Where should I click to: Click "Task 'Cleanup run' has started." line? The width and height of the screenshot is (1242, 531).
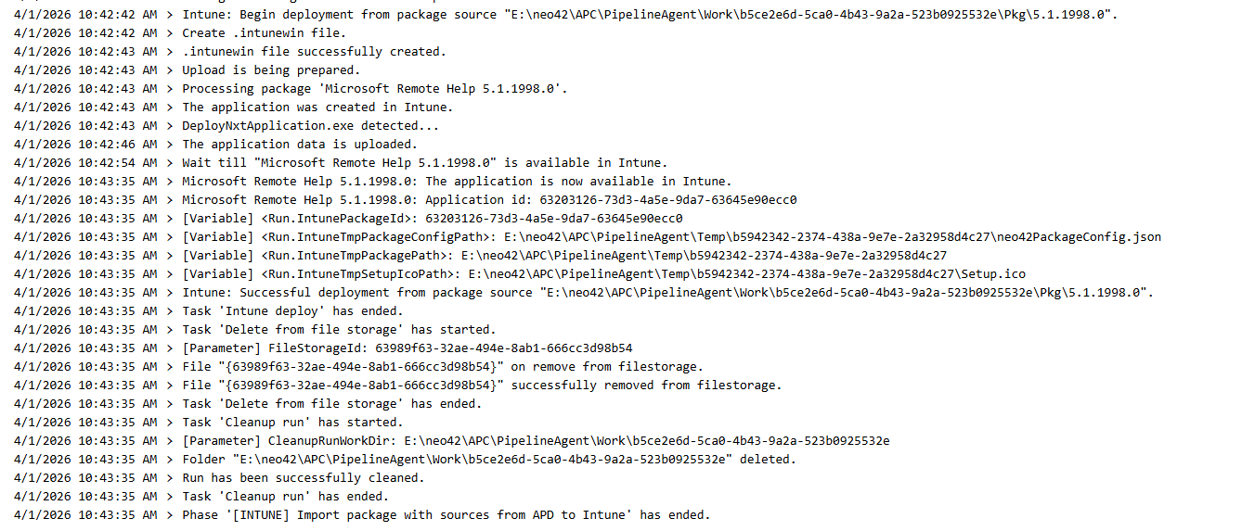tap(296, 423)
